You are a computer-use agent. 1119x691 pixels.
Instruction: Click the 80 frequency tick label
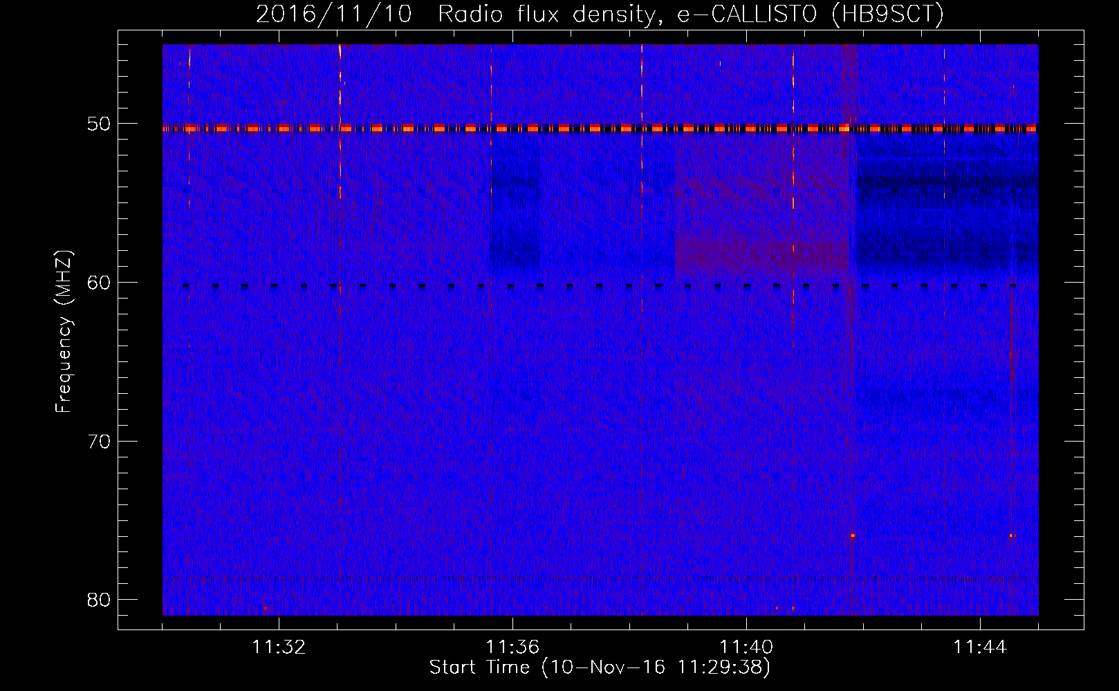[x=99, y=600]
